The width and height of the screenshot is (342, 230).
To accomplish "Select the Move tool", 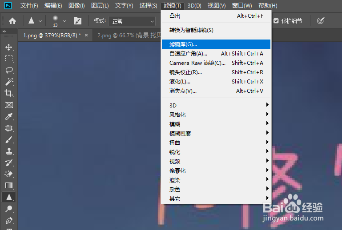I will [9, 47].
